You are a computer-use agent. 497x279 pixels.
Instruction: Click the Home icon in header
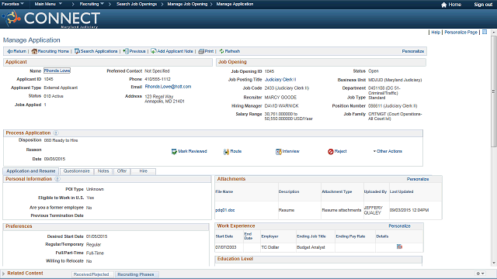[443, 5]
